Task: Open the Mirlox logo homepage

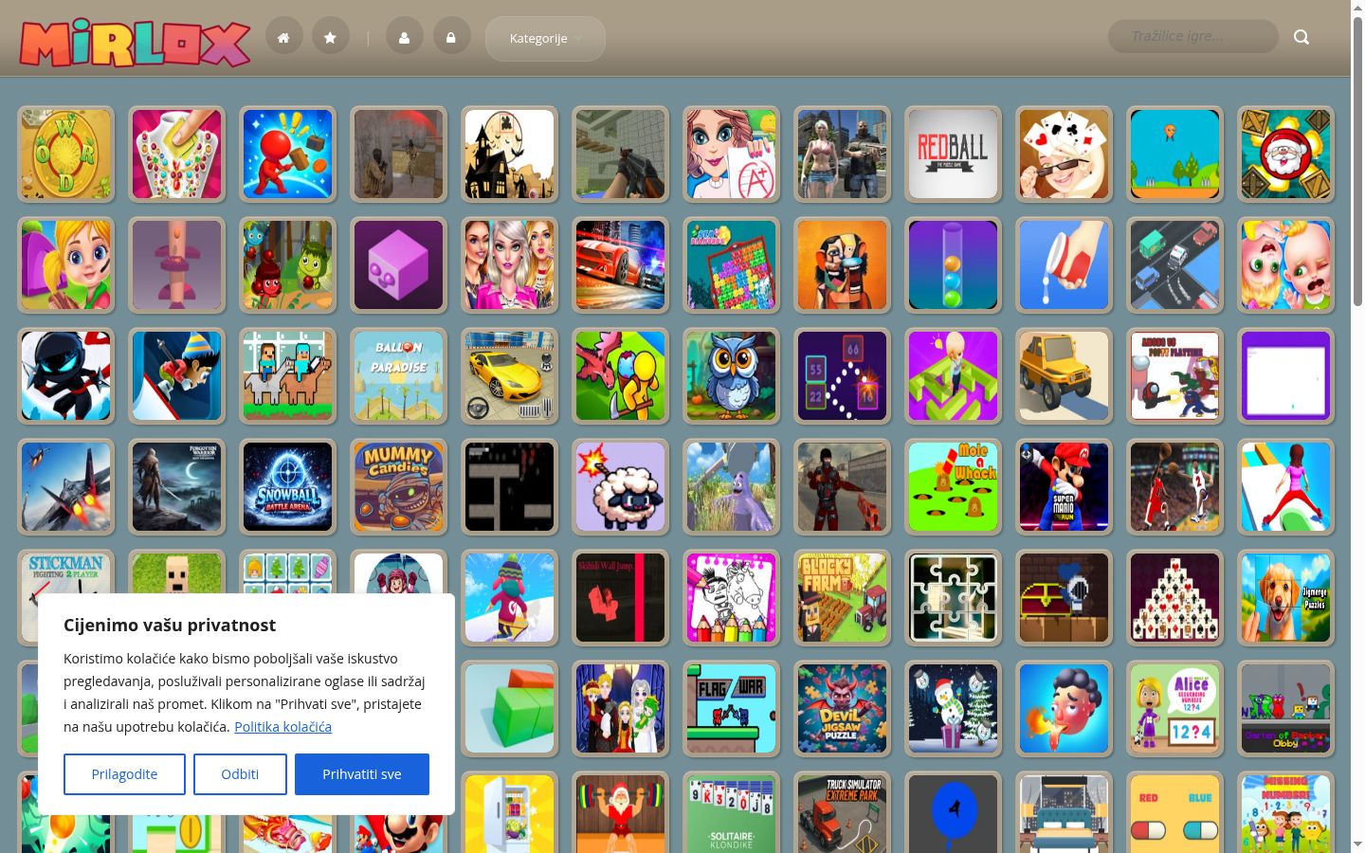Action: click(135, 43)
